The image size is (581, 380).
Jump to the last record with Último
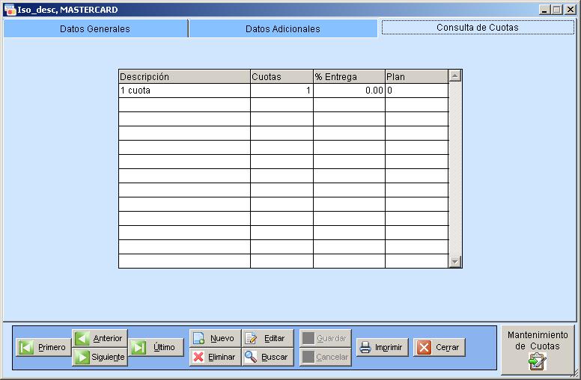pyautogui.click(x=156, y=347)
